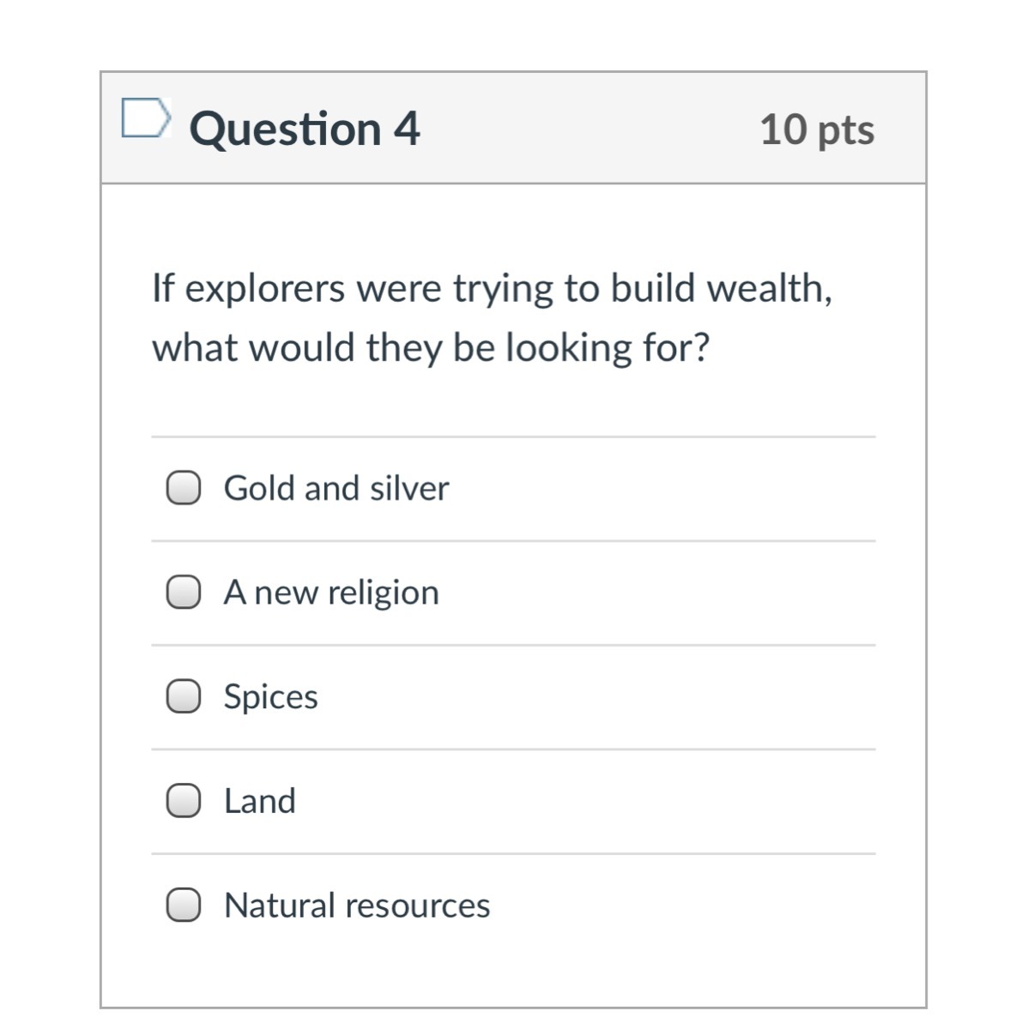Viewport: 1028px width, 1029px height.
Task: Click the "what would they be looking for?" line
Action: [431, 348]
